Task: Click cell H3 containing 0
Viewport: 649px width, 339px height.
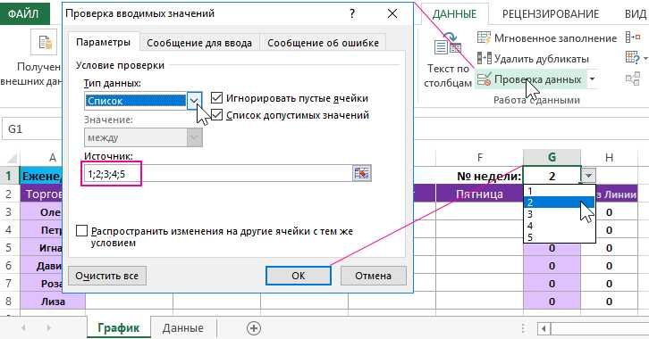Action: pos(609,212)
